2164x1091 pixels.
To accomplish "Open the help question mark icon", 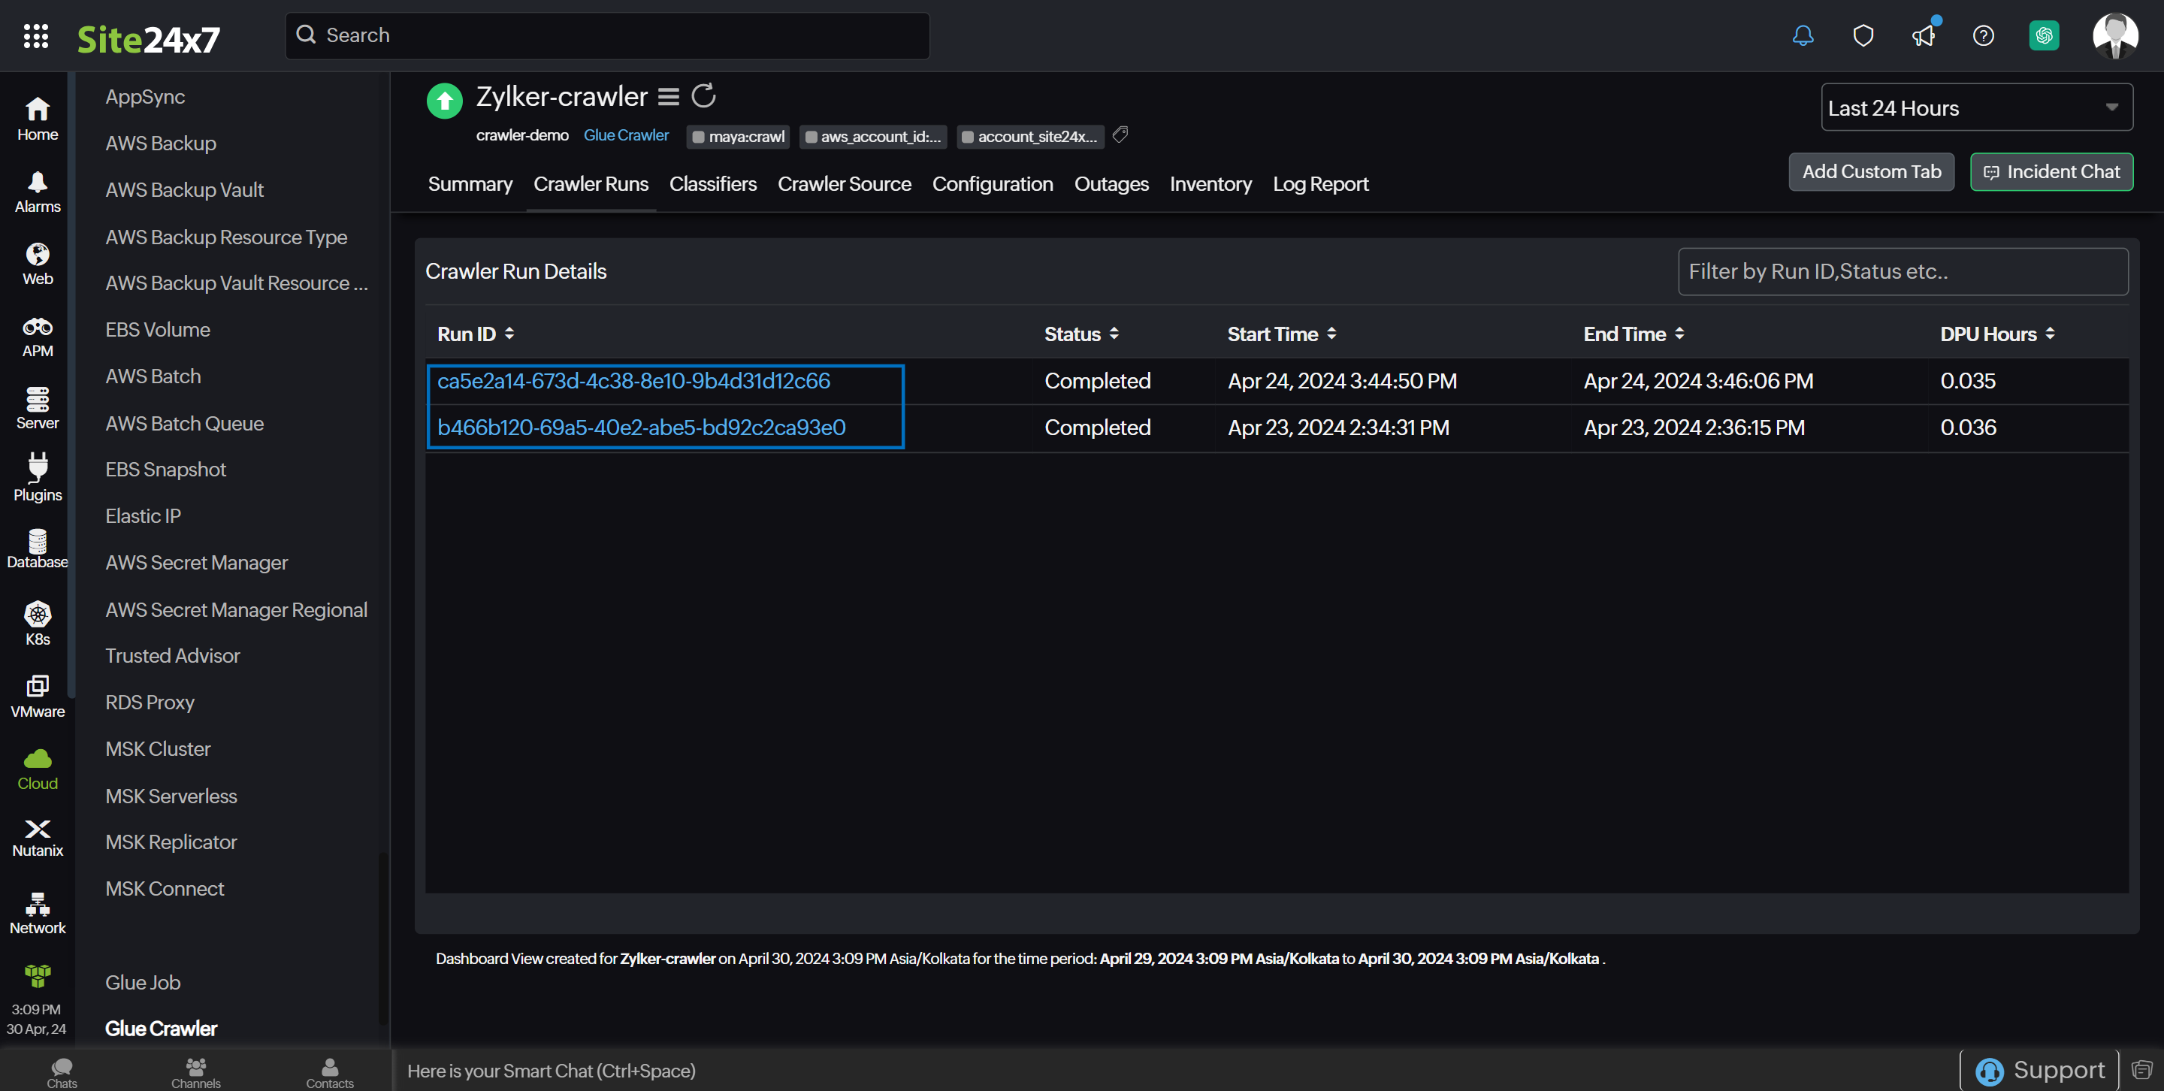I will click(x=1984, y=35).
